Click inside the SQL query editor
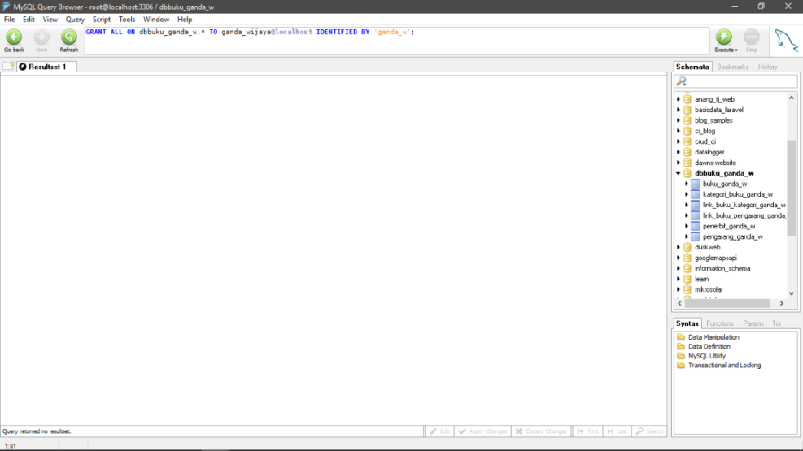The width and height of the screenshot is (803, 451). click(396, 41)
